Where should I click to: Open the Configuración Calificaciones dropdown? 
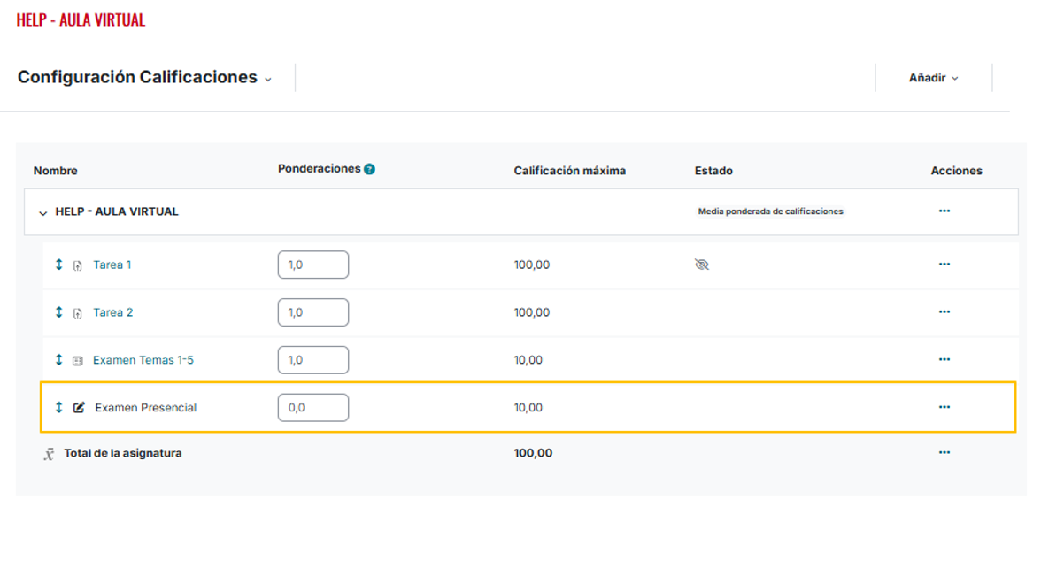(x=145, y=78)
